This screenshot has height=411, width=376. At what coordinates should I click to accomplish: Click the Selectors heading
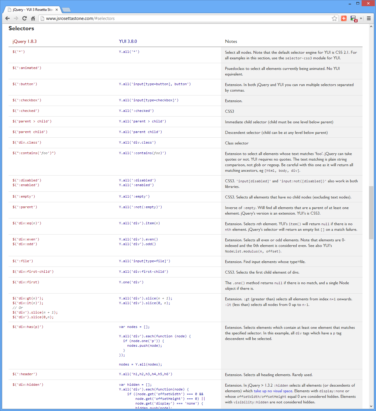(21, 28)
